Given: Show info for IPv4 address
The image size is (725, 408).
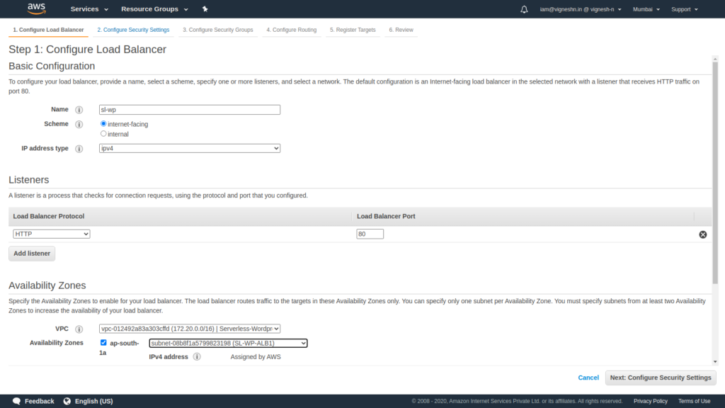Looking at the screenshot, I should [x=197, y=357].
